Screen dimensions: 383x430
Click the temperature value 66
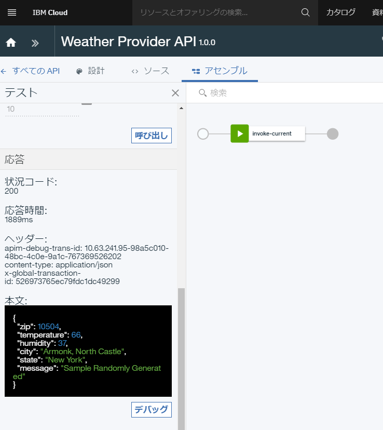[x=76, y=335]
